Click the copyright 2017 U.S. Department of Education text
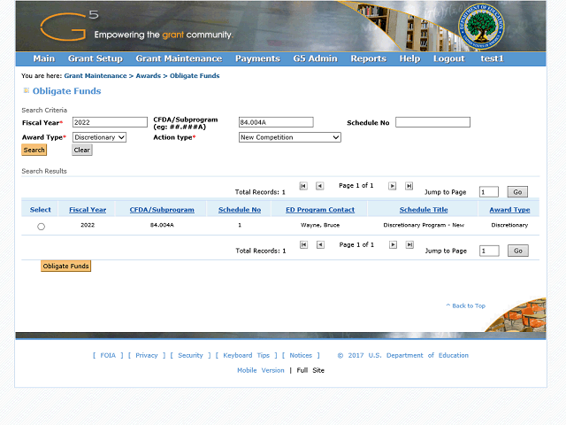Image resolution: width=566 pixels, height=425 pixels. [403, 356]
